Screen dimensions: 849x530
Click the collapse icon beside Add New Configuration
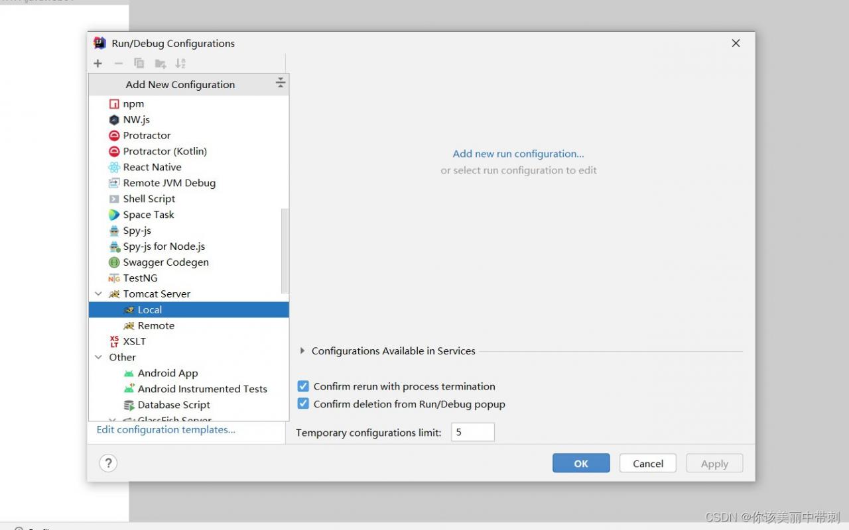coord(281,83)
